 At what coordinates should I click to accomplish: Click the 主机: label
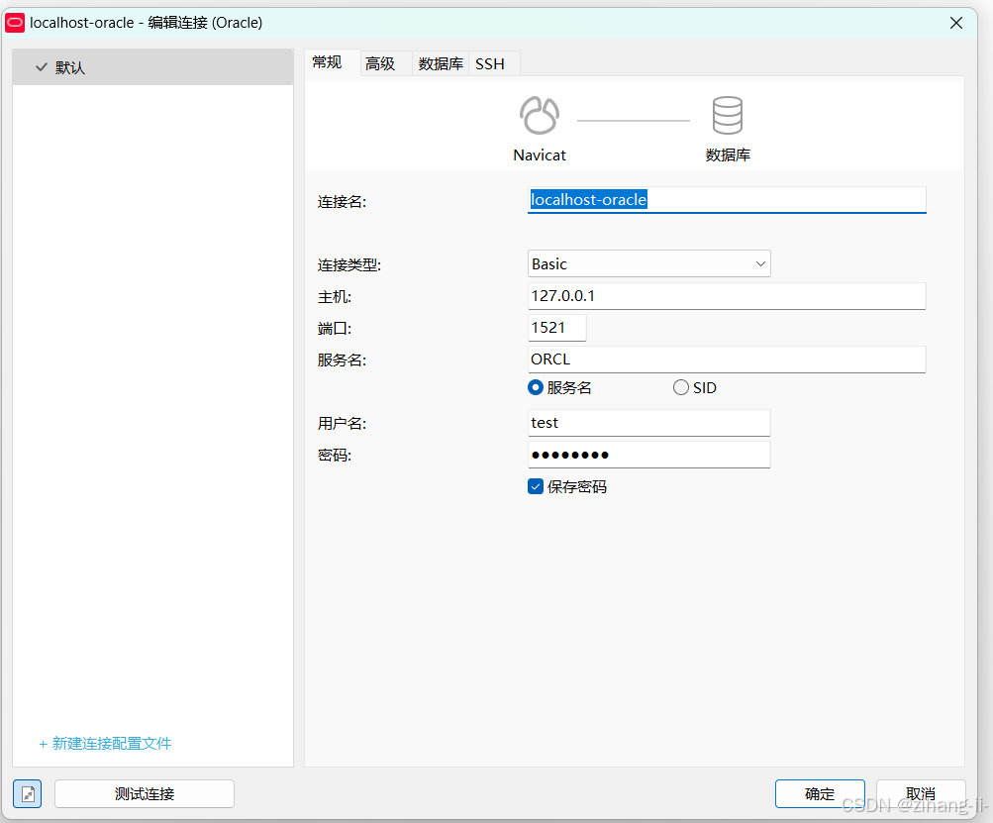pos(335,296)
